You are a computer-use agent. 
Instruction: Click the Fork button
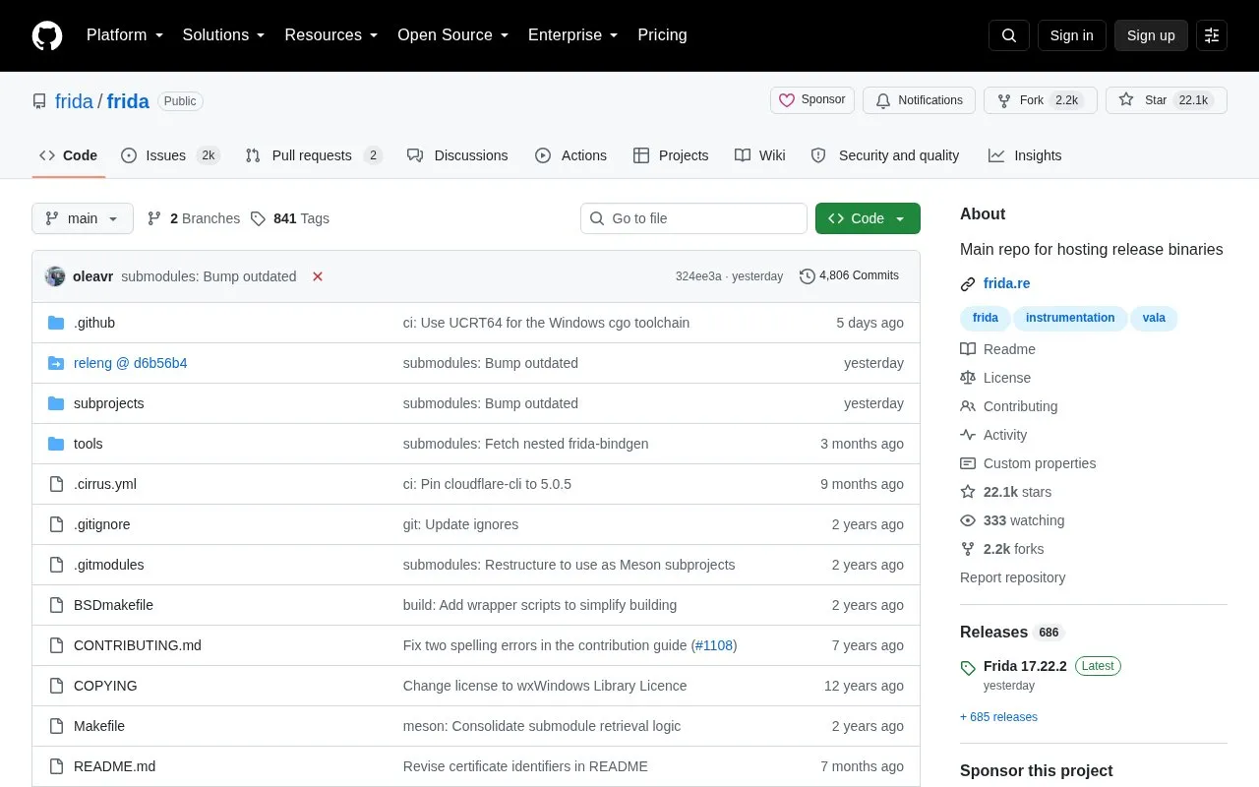1041,100
